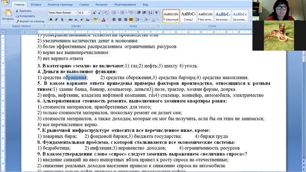Viewport: 306px width, 172px height.
Task: Toggle the highlighted Justify alignment button
Action: tap(131, 20)
